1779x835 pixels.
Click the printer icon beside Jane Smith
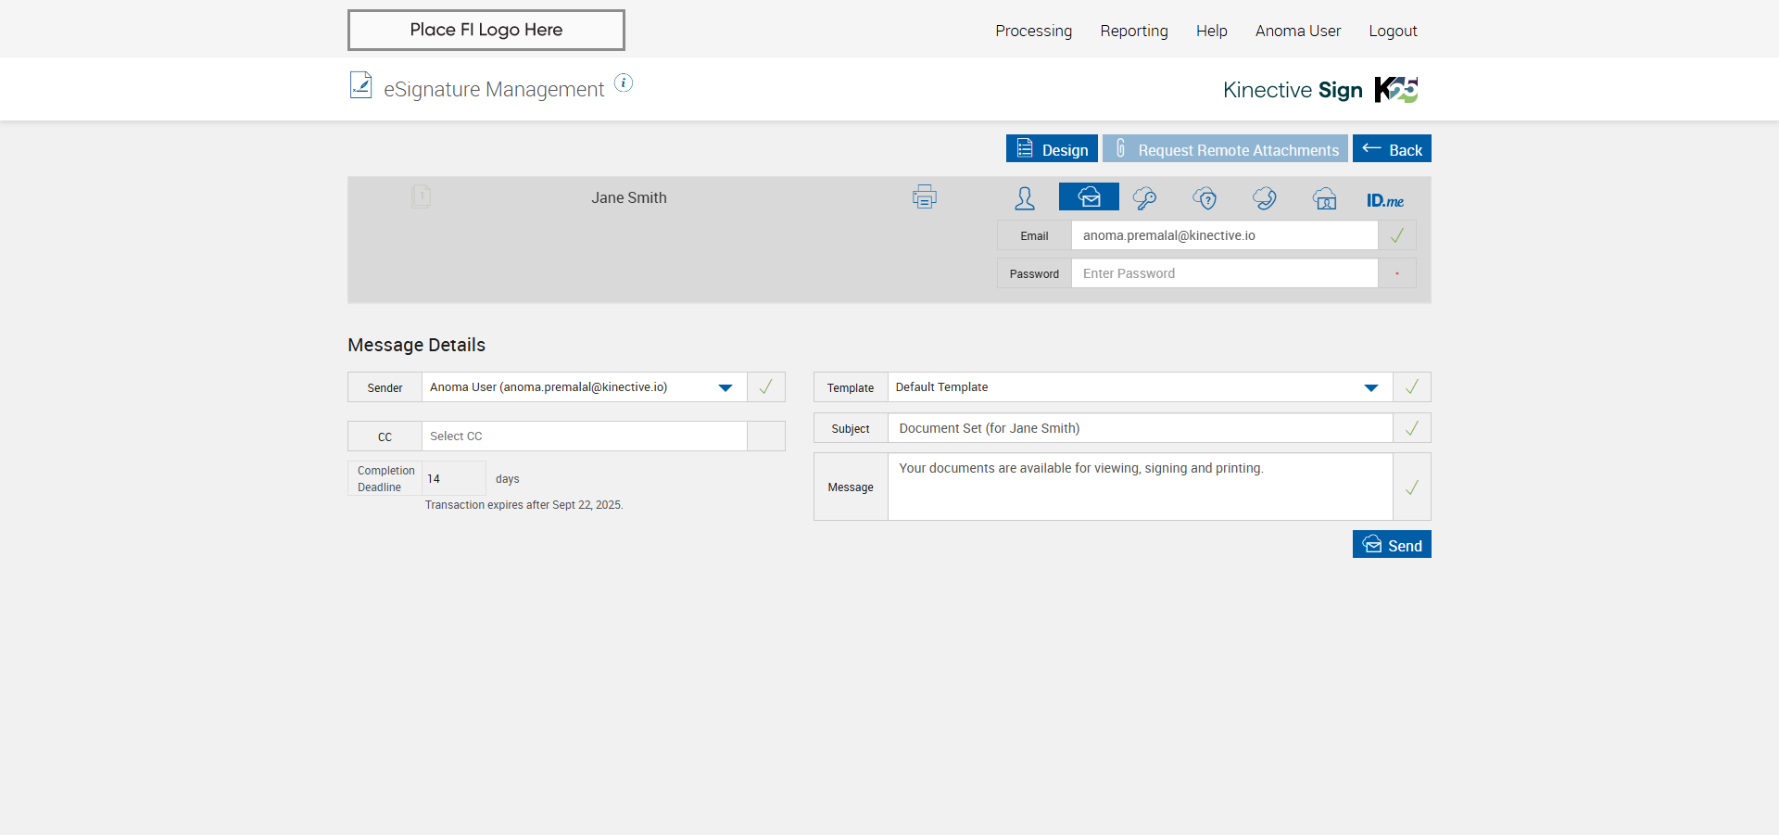924,196
